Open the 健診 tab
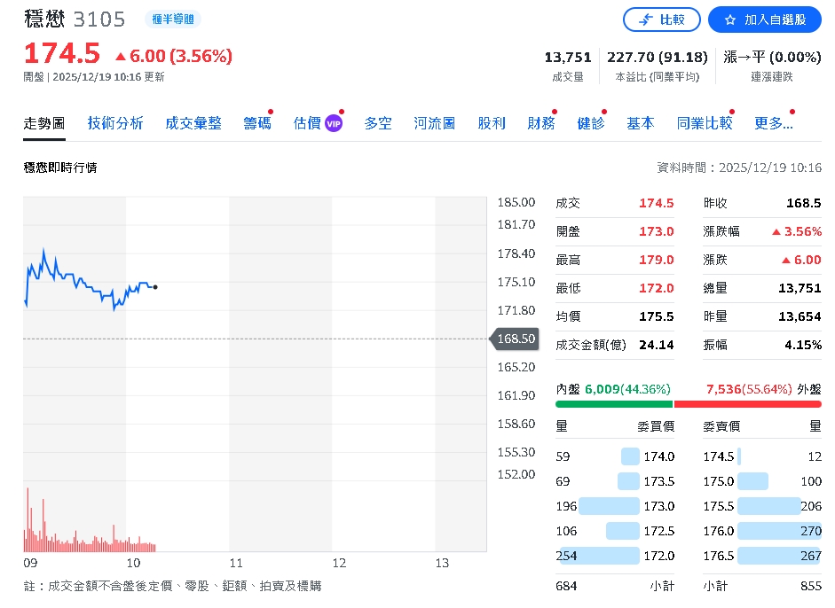This screenshot has height=608, width=835. point(591,123)
